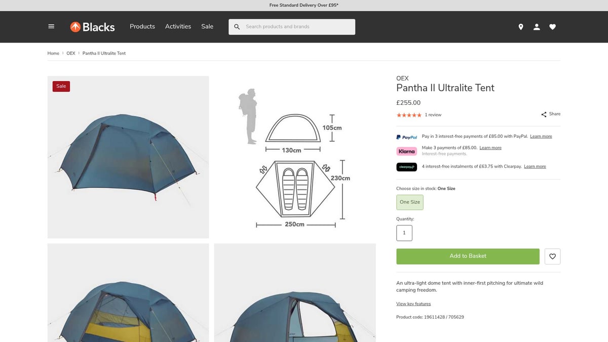This screenshot has height=342, width=608.
Task: Click the five-star rating display
Action: pos(408,115)
